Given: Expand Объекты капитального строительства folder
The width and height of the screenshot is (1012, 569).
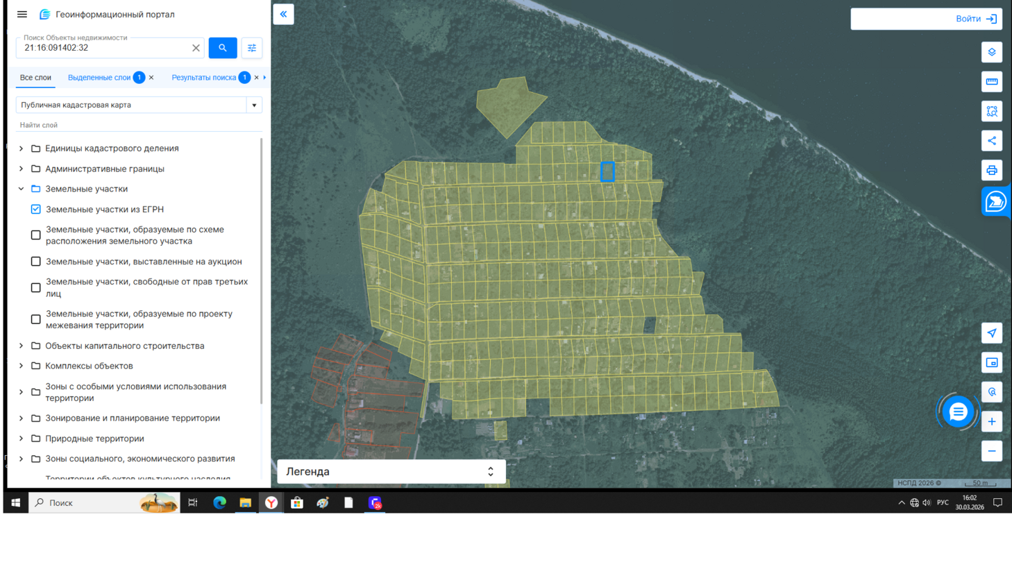Looking at the screenshot, I should coord(21,346).
